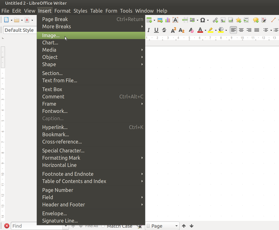Click the Insert Field icon
The width and height of the screenshot is (279, 230).
coord(192,20)
